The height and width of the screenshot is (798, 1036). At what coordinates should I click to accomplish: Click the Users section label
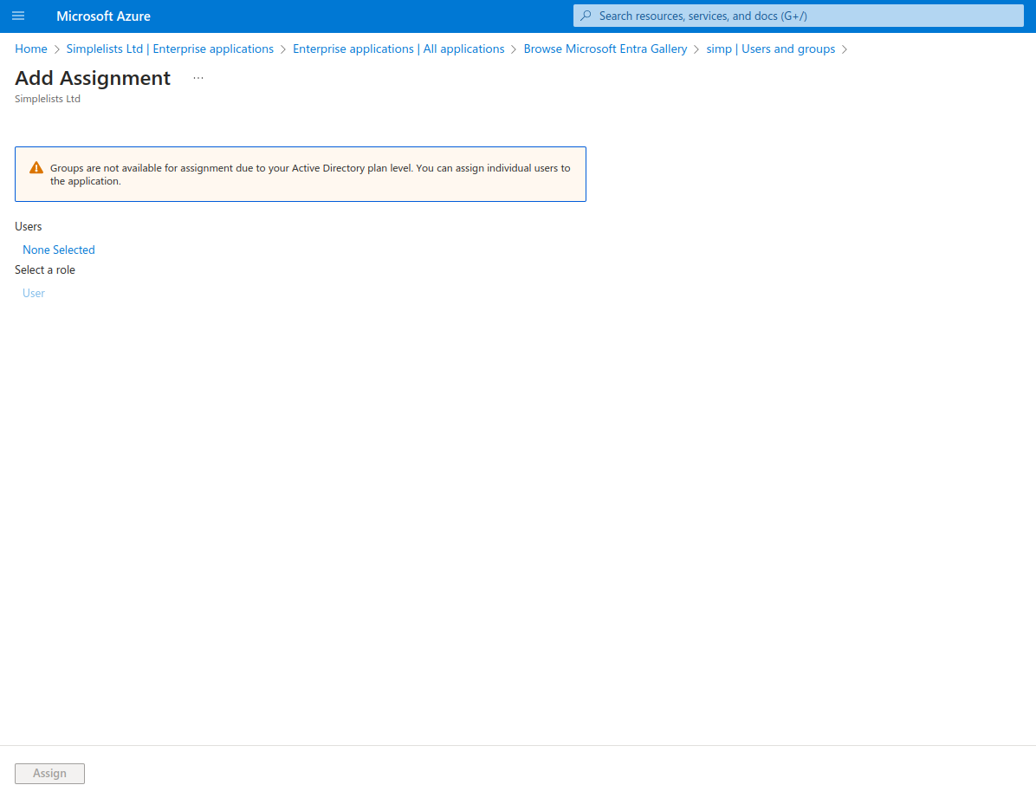(x=29, y=226)
